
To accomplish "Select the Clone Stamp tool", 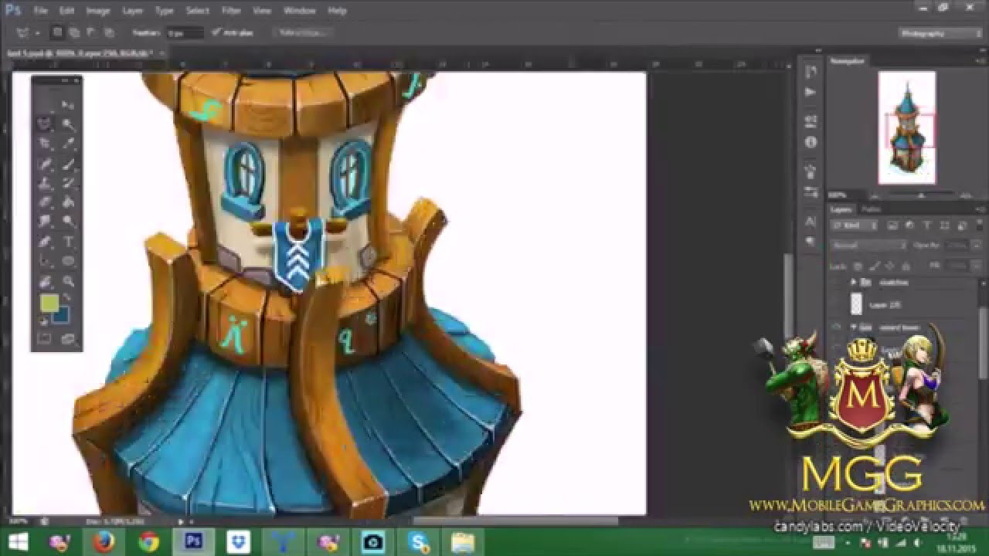I will point(45,184).
